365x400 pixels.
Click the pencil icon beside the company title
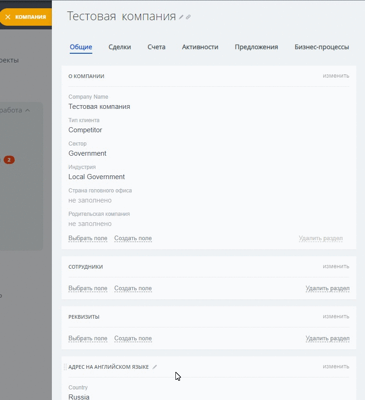181,17
